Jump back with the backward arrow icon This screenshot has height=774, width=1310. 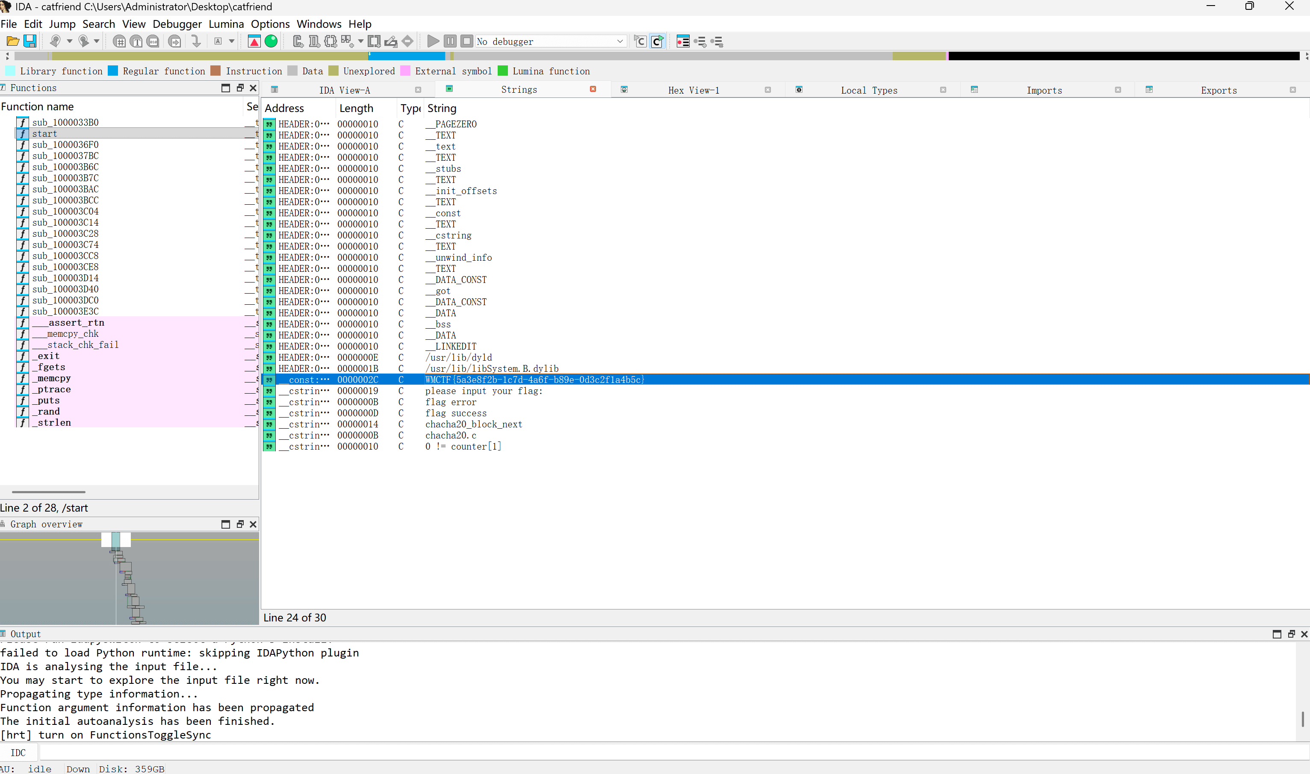pyautogui.click(x=55, y=41)
